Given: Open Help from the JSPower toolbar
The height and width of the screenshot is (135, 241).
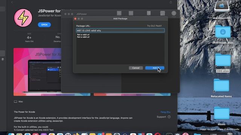Looking at the screenshot, I should tap(174, 13).
